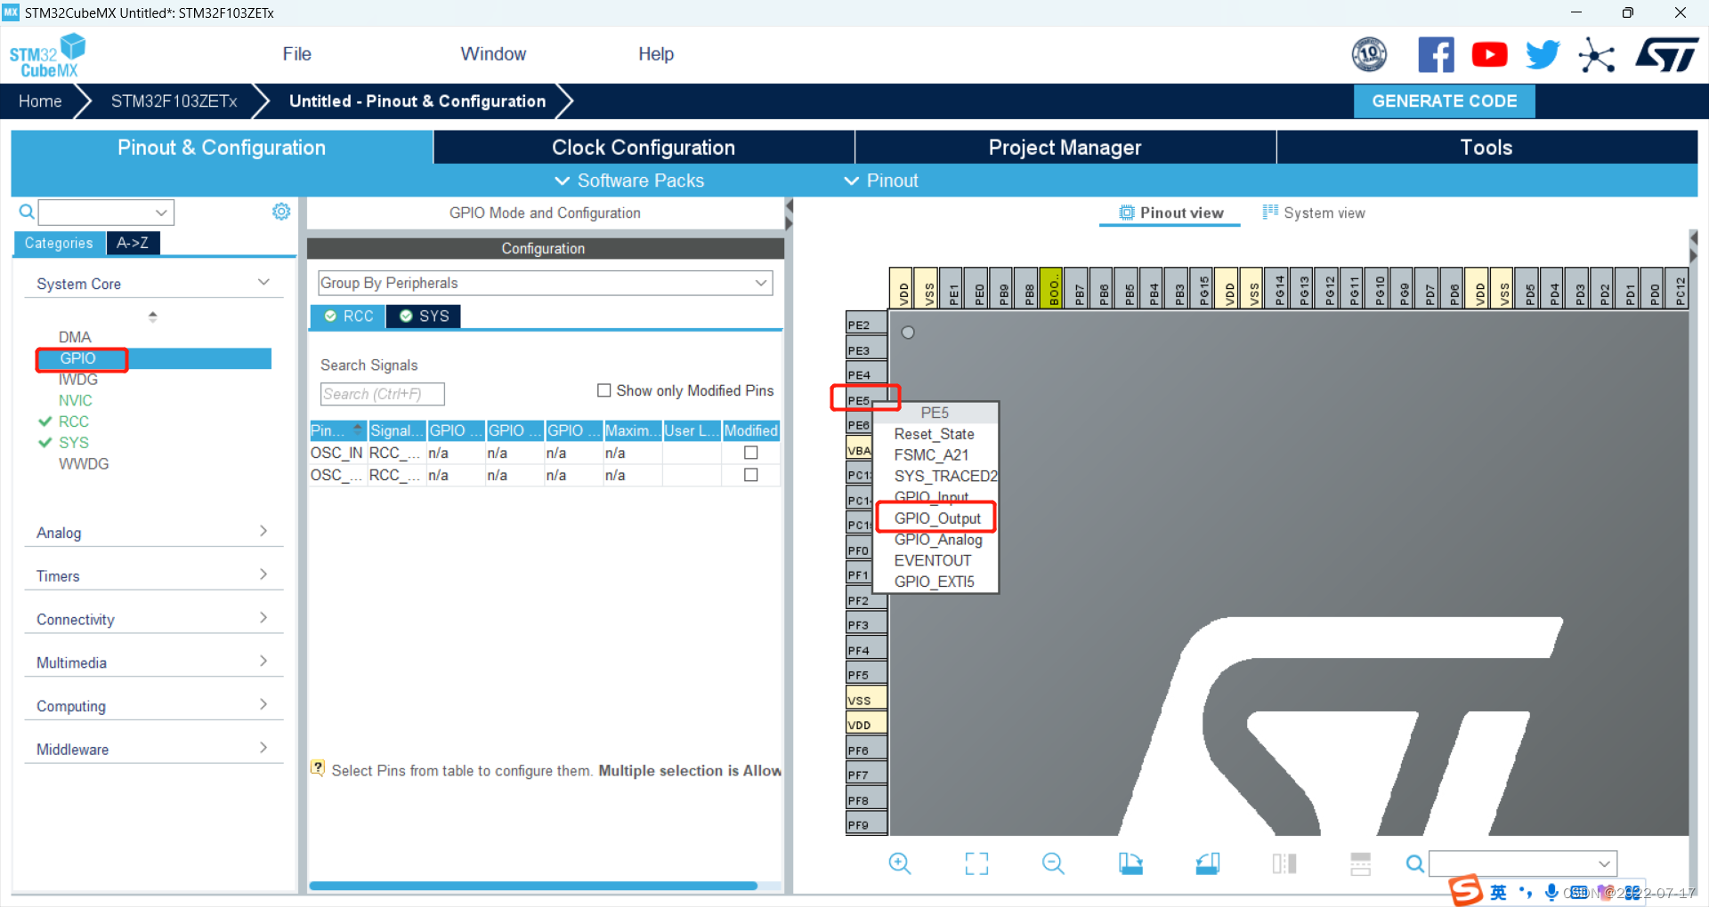Switch to Project Manager tab
This screenshot has width=1709, height=907.
1065,148
